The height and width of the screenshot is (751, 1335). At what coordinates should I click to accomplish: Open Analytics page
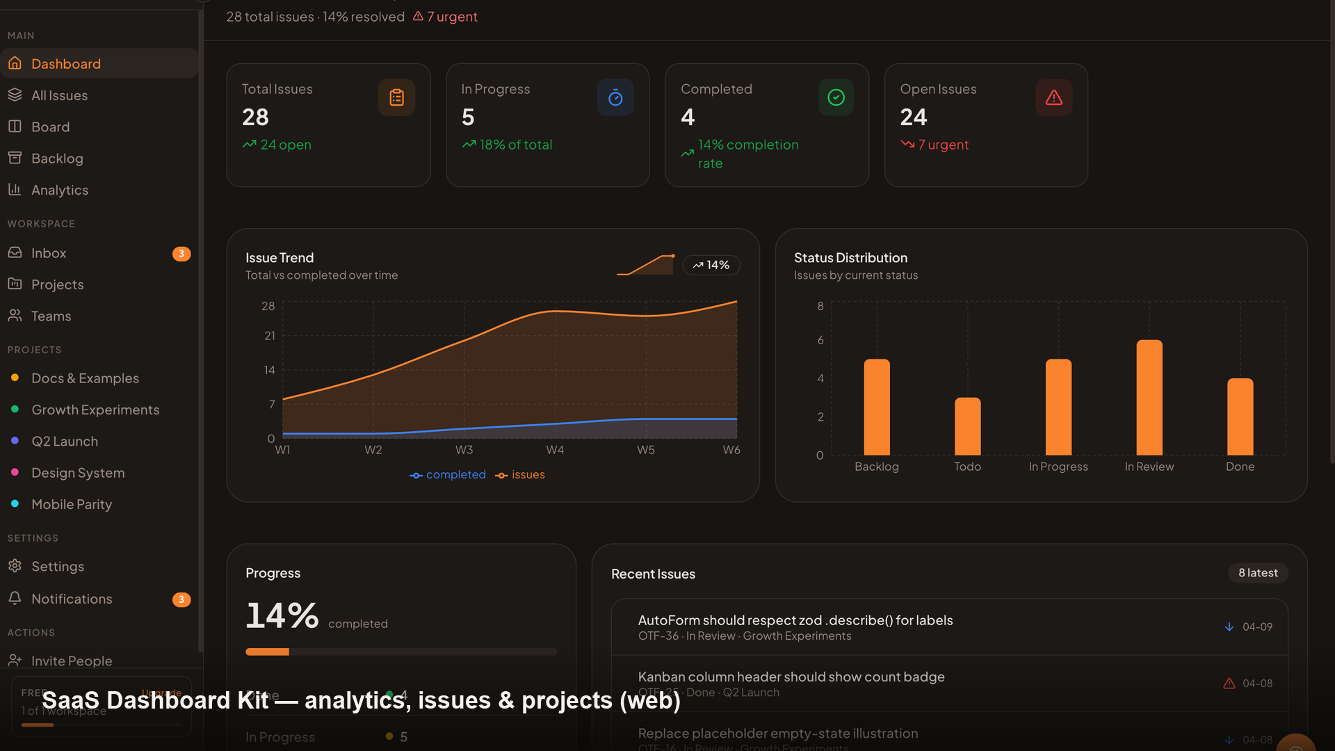tap(100, 190)
